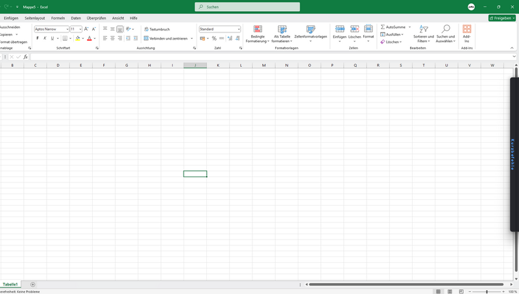Viewport: 519px width, 294px height.
Task: Toggle left text alignment
Action: click(105, 38)
